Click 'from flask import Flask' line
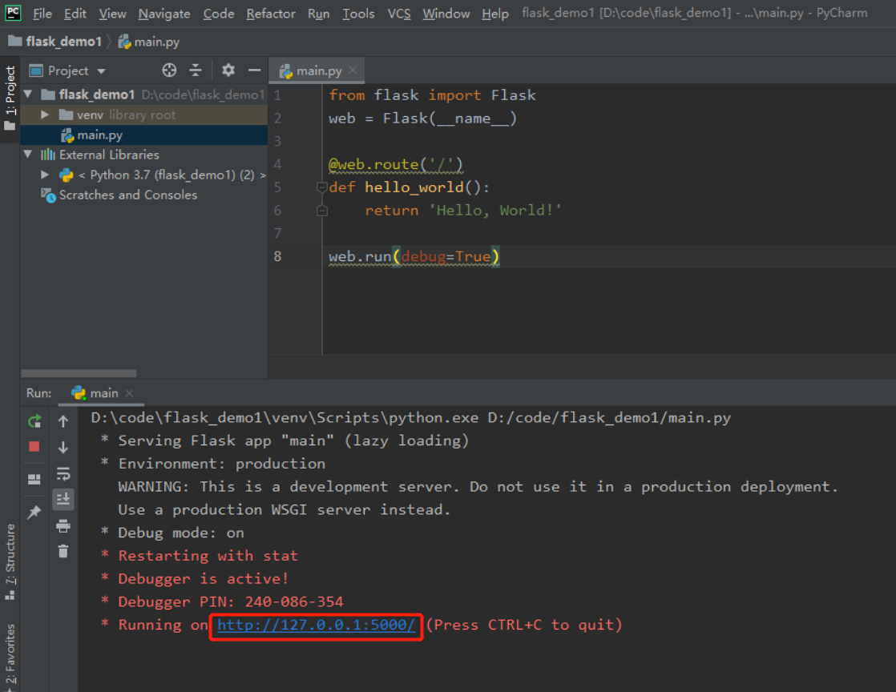Viewport: 896px width, 692px height. tap(432, 95)
